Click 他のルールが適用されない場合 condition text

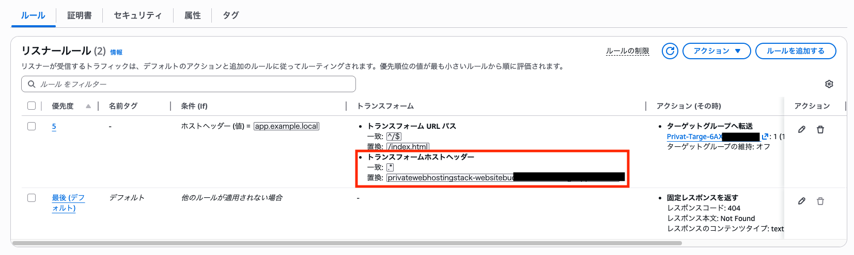231,198
